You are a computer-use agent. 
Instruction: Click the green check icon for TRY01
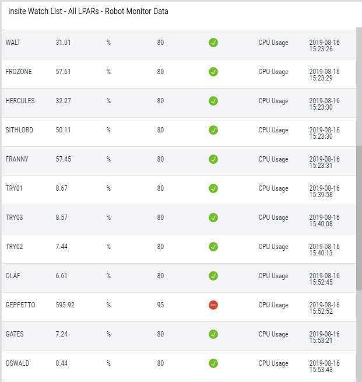[x=213, y=188]
